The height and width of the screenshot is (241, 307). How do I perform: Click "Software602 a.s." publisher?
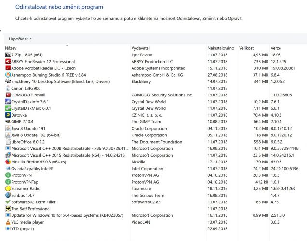pyautogui.click(x=147, y=202)
